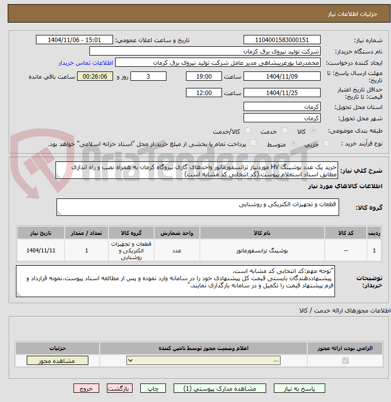Click the ردیف column header

pos(374,233)
